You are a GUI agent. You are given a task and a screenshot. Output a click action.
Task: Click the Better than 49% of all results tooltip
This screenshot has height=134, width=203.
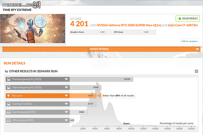pyautogui.click(x=118, y=96)
